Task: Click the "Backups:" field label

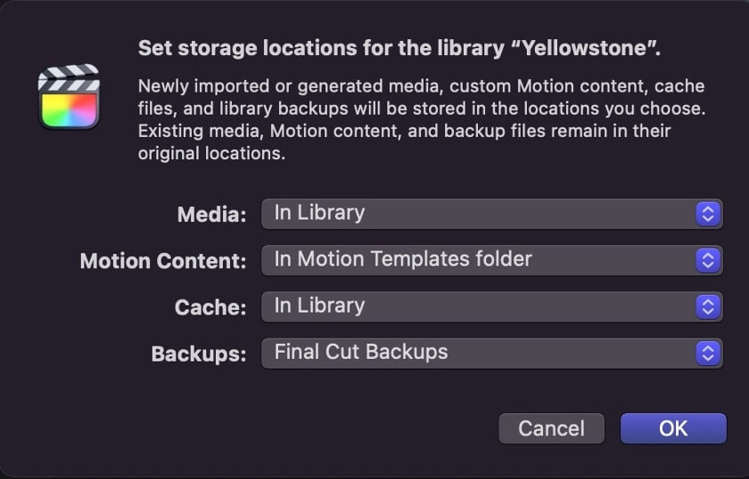Action: [x=199, y=354]
